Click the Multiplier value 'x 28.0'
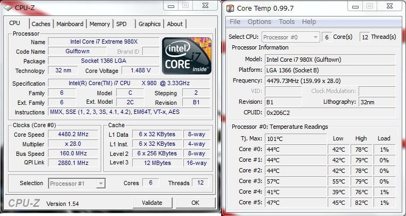This screenshot has width=406, height=216. (x=74, y=144)
